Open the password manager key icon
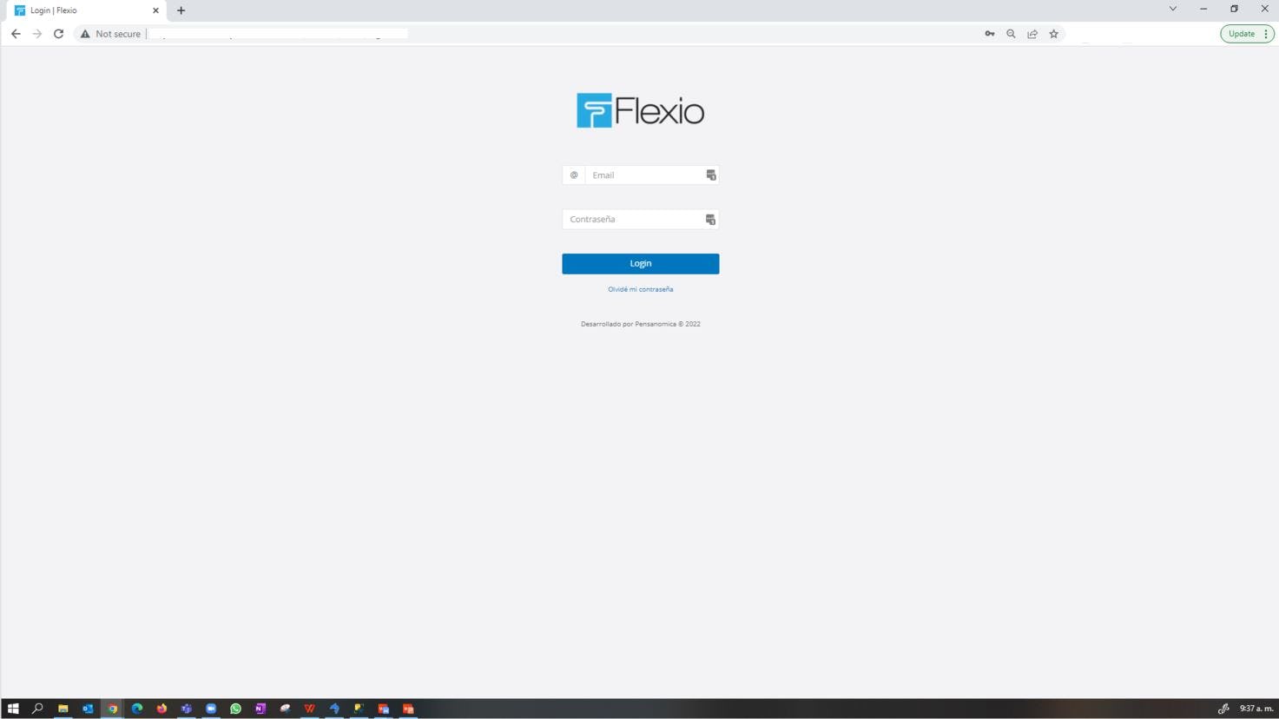Image resolution: width=1279 pixels, height=719 pixels. [989, 33]
